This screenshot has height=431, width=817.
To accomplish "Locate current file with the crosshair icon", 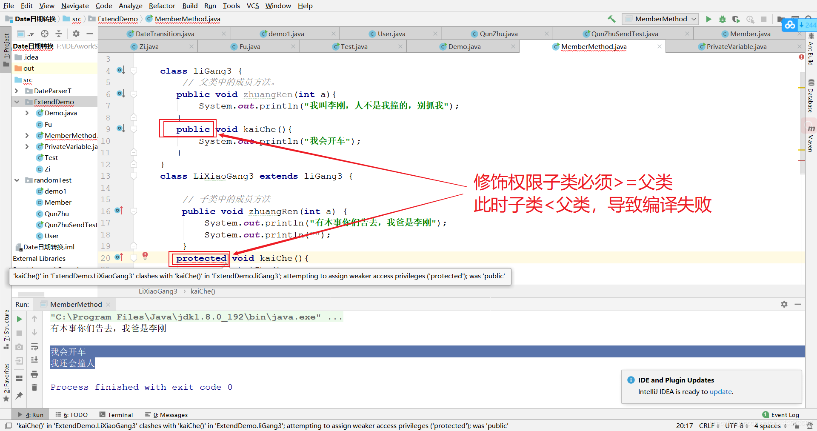I will point(45,34).
